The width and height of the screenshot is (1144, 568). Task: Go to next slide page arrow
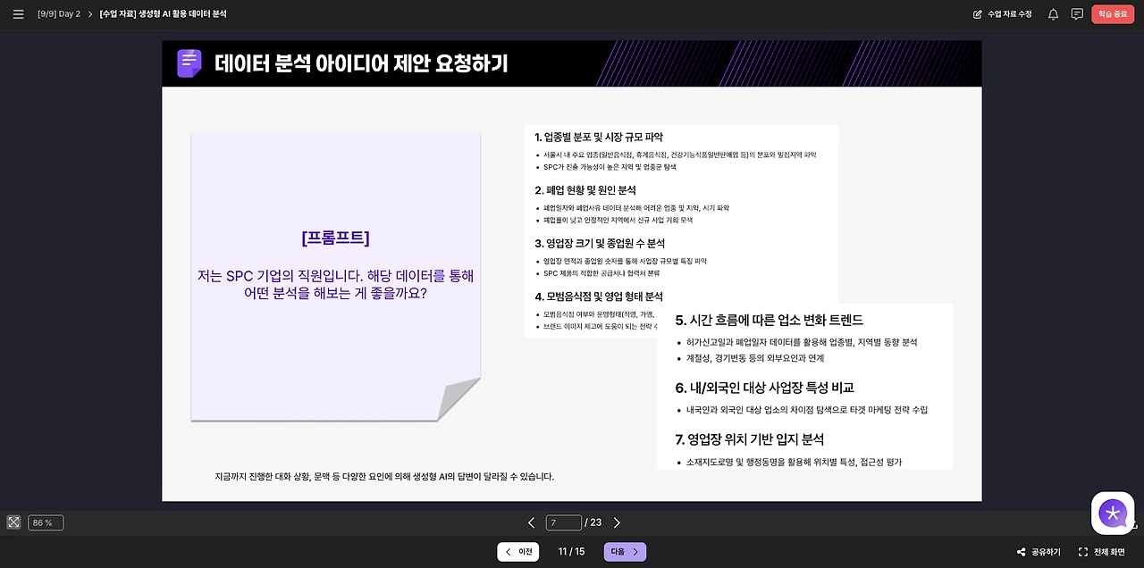point(616,522)
